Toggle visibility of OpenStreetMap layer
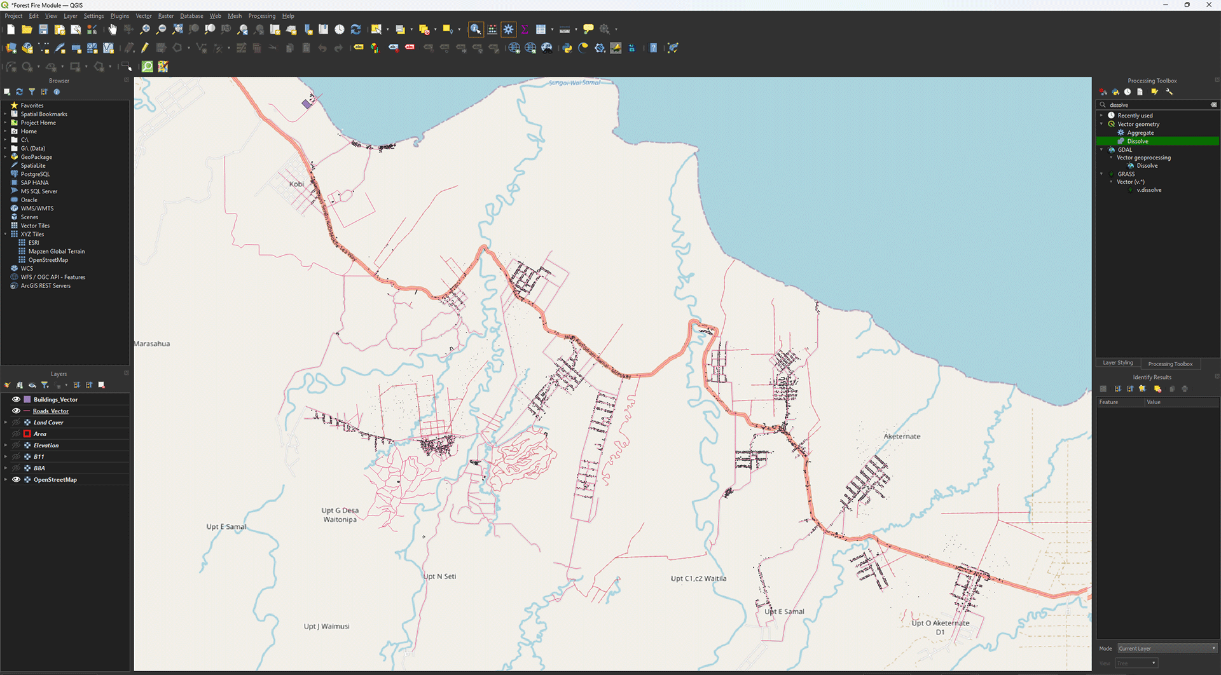The width and height of the screenshot is (1221, 675). (17, 480)
